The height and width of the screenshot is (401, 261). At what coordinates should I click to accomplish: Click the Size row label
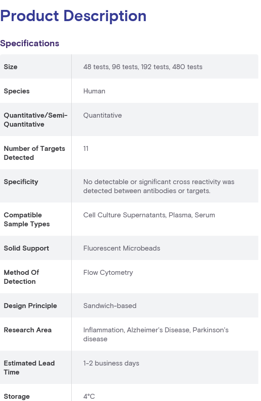(x=10, y=67)
